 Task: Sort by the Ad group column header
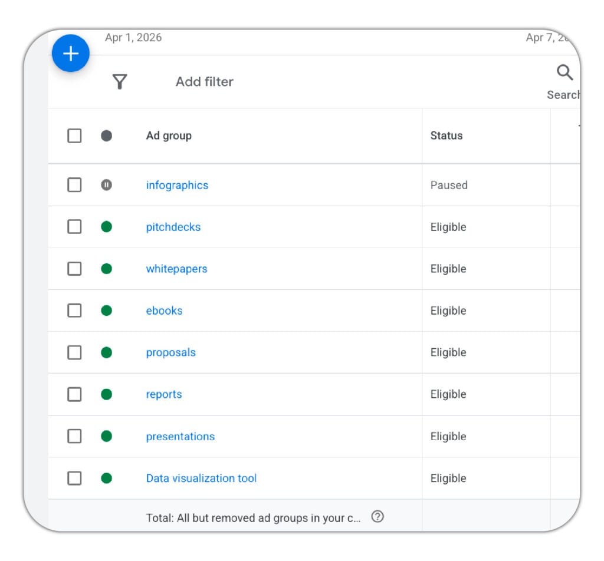coord(168,136)
